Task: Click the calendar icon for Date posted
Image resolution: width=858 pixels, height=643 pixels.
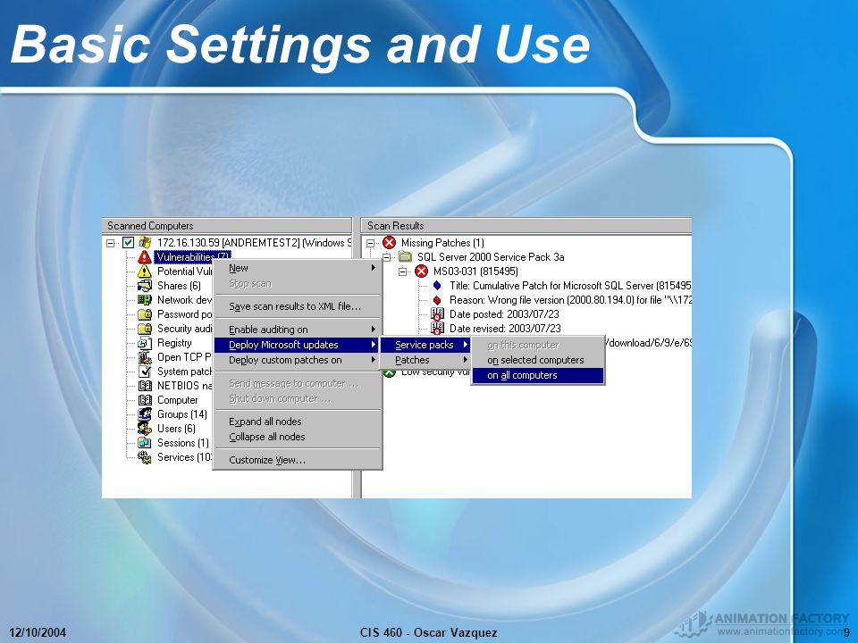Action: click(x=437, y=313)
